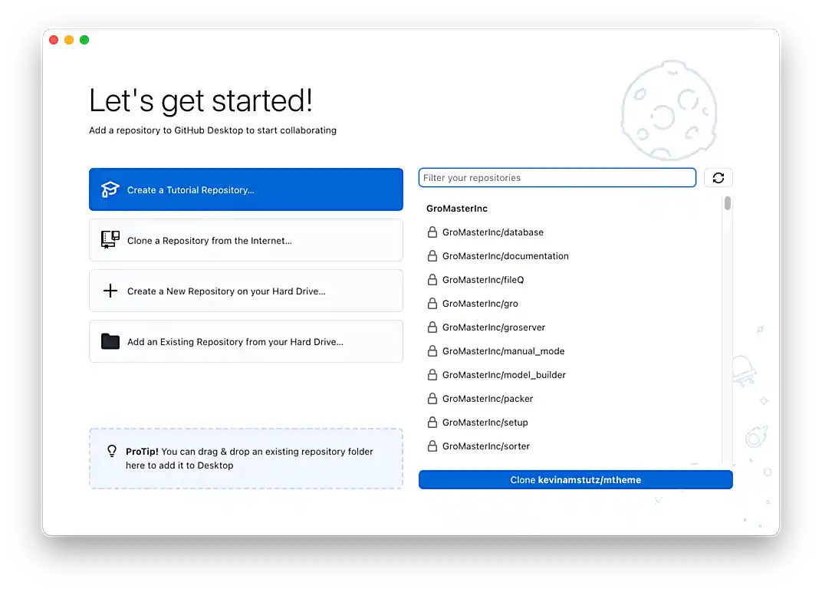Focus the Filter your repositories field

pyautogui.click(x=557, y=178)
